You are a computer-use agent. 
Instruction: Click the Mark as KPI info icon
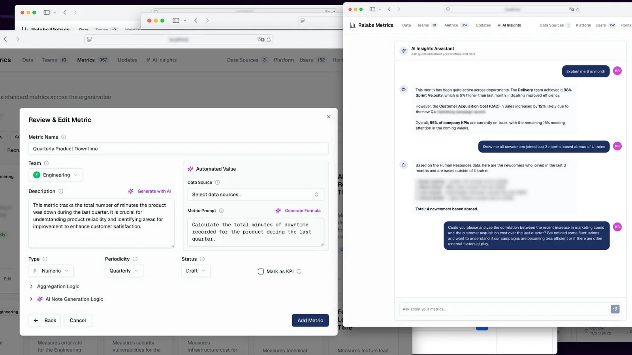pos(299,271)
